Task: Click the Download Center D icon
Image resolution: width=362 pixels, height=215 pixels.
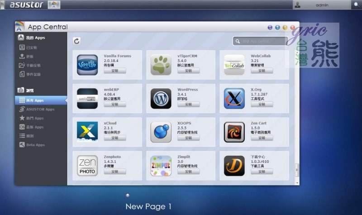Action: (x=234, y=166)
